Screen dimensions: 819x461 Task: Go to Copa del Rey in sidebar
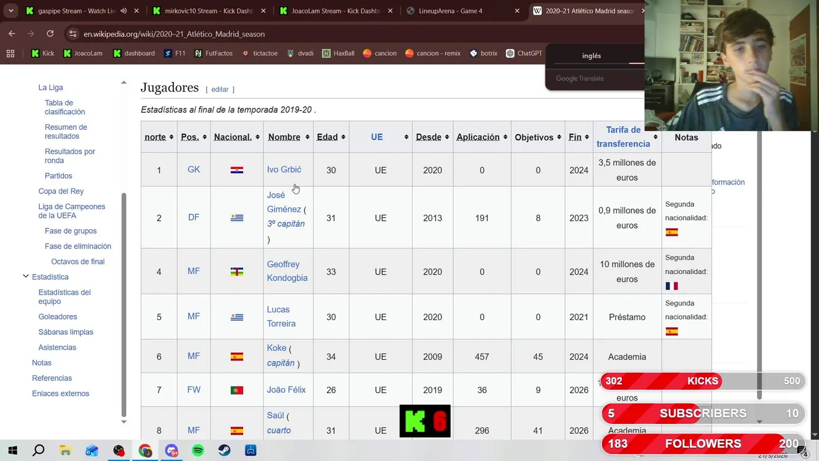click(61, 191)
